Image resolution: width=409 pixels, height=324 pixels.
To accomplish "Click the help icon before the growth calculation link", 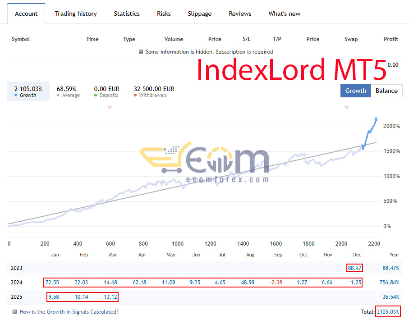I will [14, 311].
